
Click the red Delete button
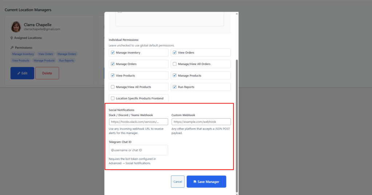click(47, 73)
